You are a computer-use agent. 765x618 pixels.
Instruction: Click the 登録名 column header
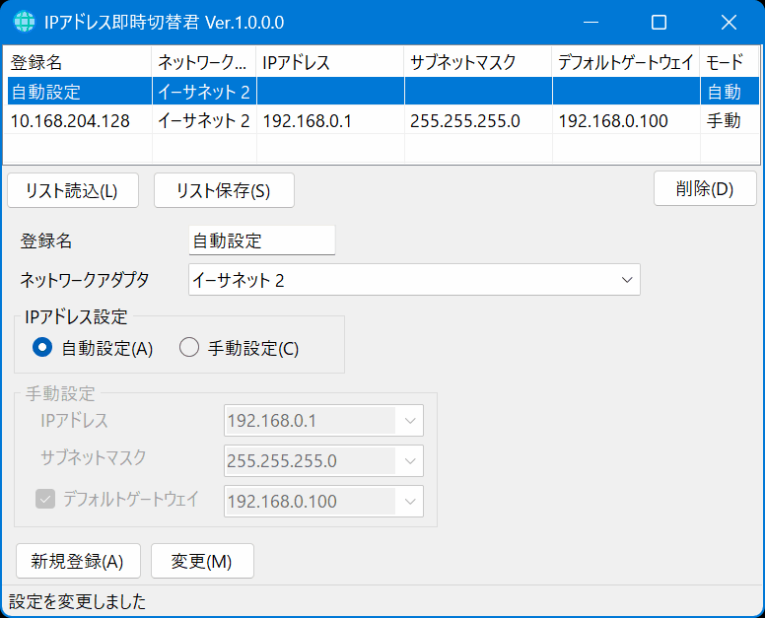click(x=78, y=62)
